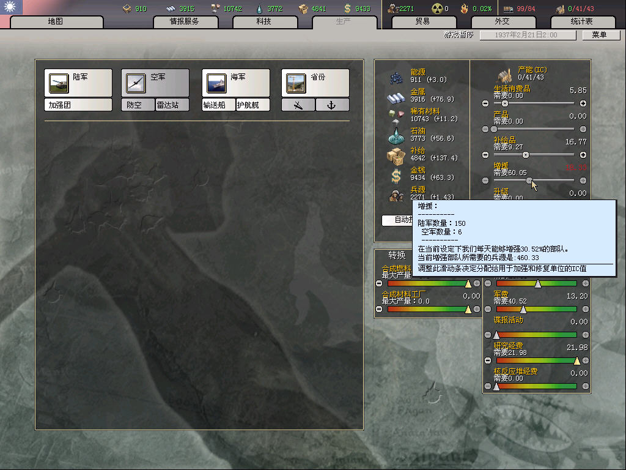The image size is (626, 470).
Task: Click the supplies crate icon showing 4841
Action: pos(303,9)
